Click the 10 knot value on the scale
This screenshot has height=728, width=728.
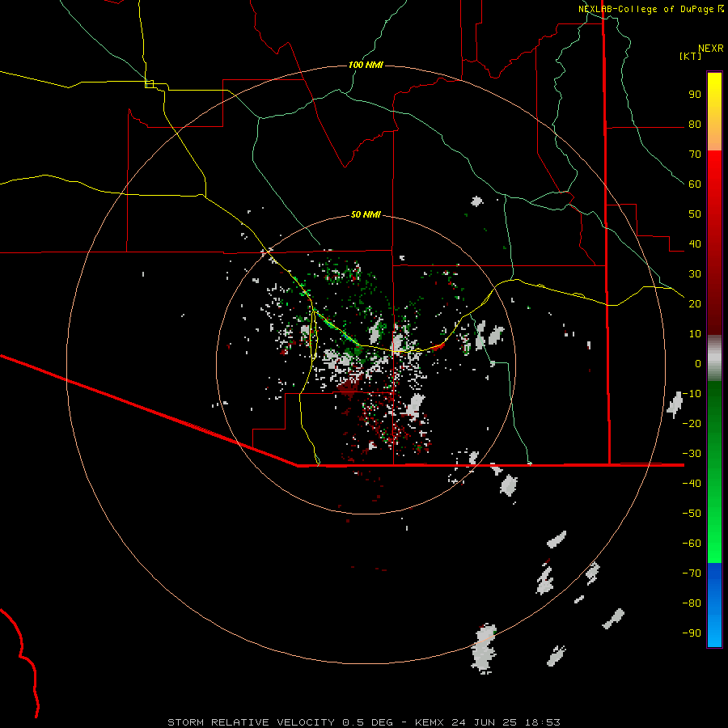[695, 334]
